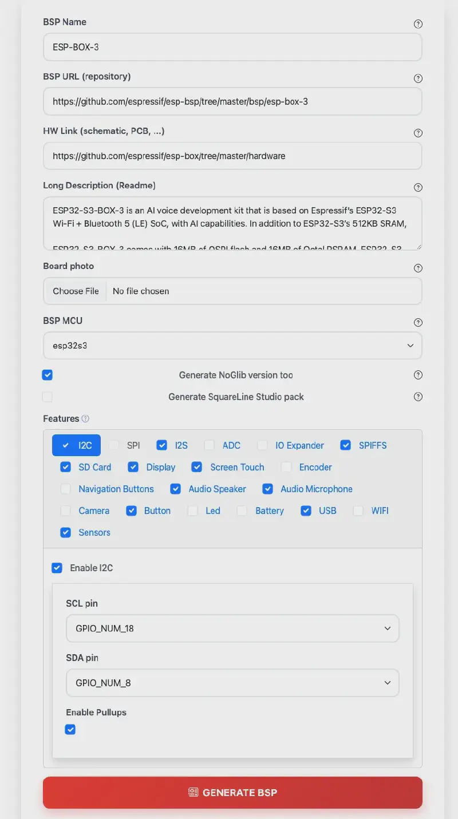
Task: Click the Long Description text area
Action: pyautogui.click(x=232, y=224)
